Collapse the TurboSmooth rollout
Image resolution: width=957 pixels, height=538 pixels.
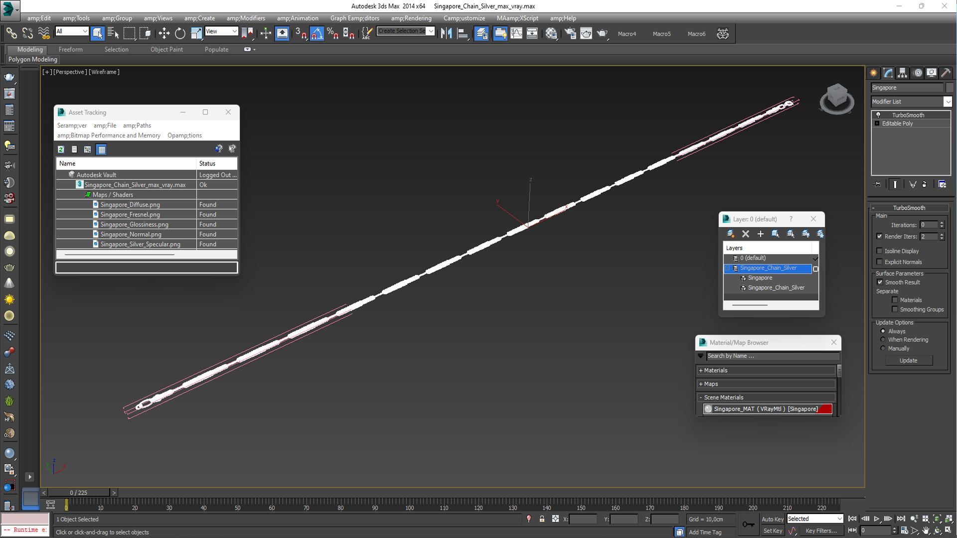909,208
